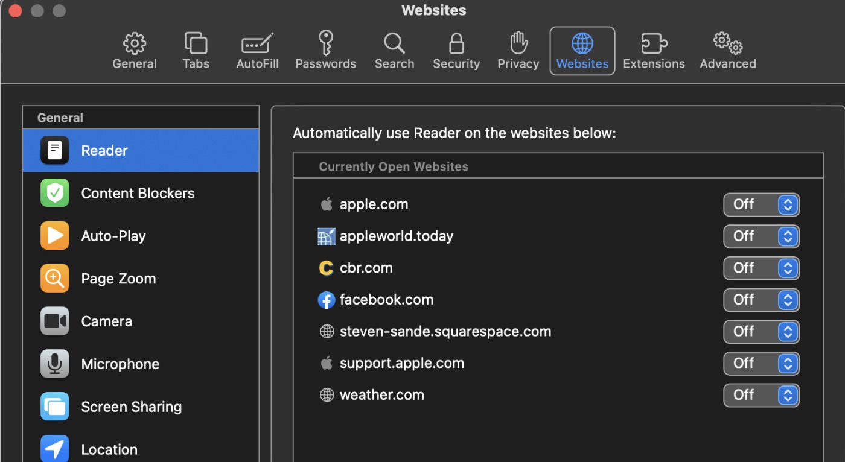Click the weather.com globe favicon
This screenshot has width=845, height=462.
click(x=327, y=395)
